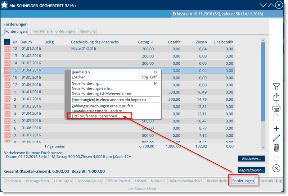Open the Personen bottom tab

click(13, 181)
